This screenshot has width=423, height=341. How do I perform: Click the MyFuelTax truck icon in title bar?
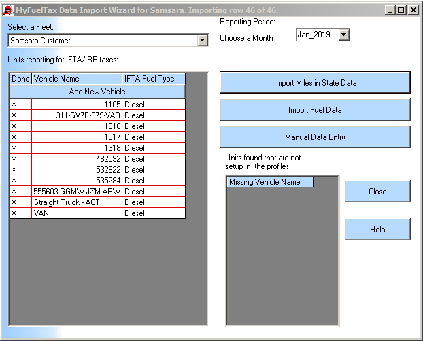[8, 10]
